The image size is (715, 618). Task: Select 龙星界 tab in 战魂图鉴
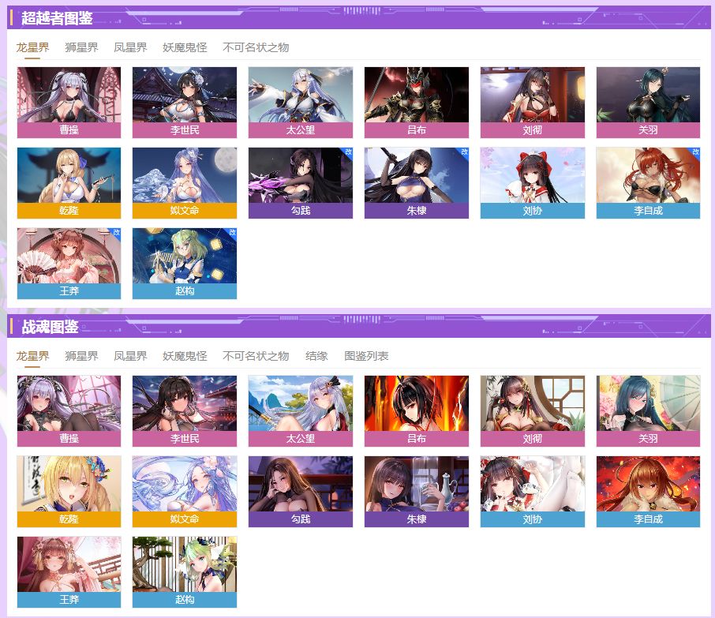click(32, 356)
